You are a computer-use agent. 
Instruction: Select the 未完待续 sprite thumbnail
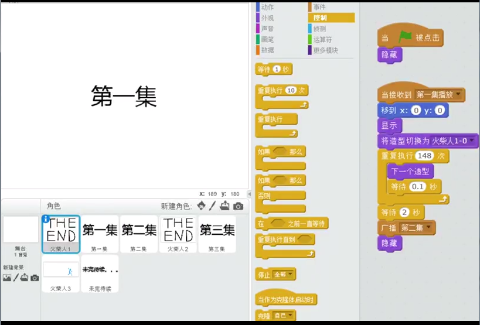[100, 274]
